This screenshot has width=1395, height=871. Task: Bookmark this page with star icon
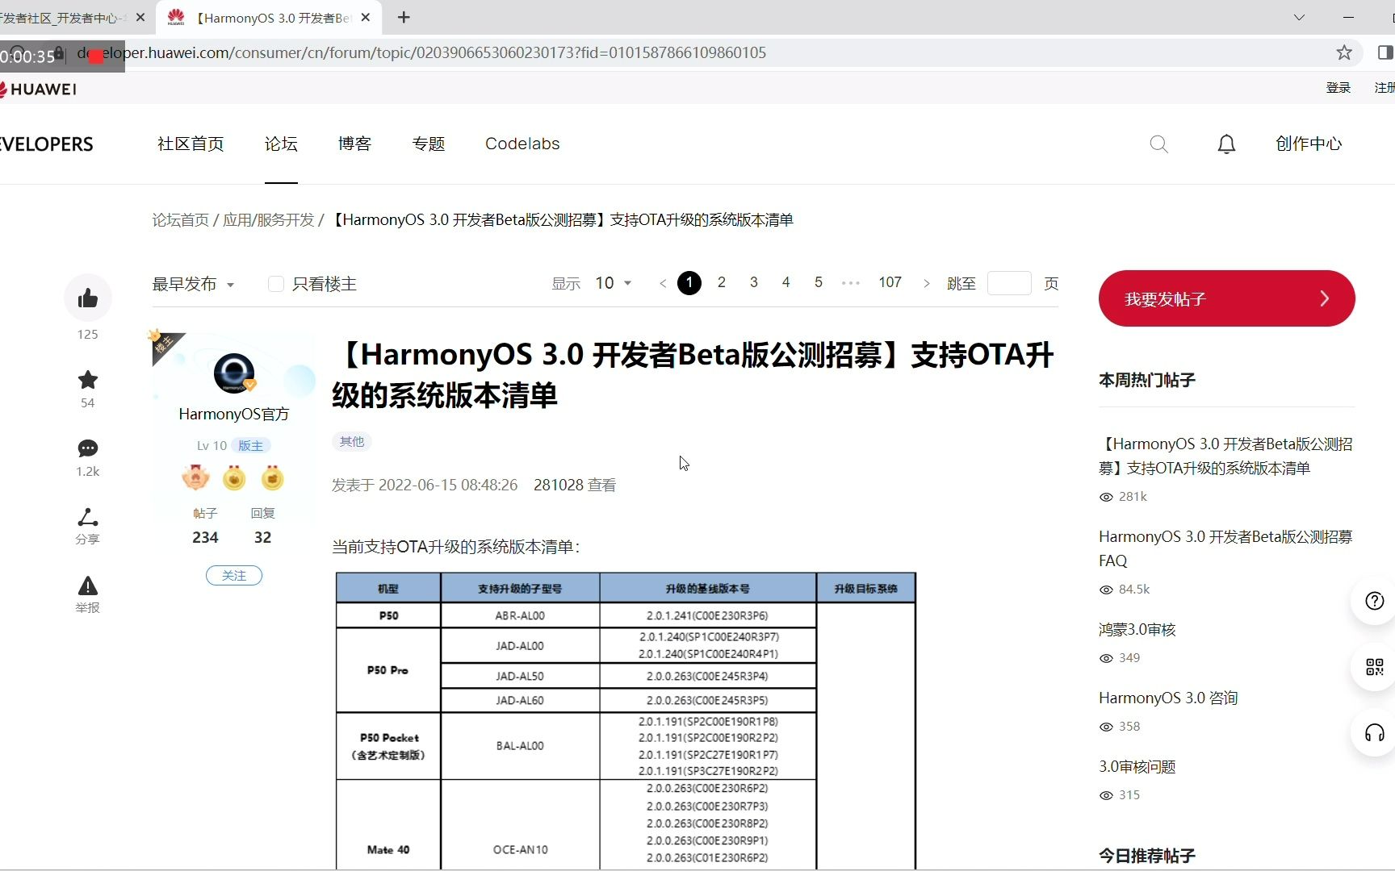(1344, 52)
